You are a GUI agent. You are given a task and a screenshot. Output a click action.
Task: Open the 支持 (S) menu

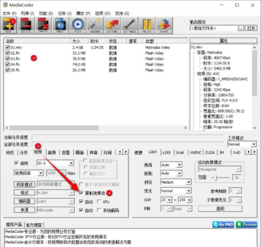(122, 13)
